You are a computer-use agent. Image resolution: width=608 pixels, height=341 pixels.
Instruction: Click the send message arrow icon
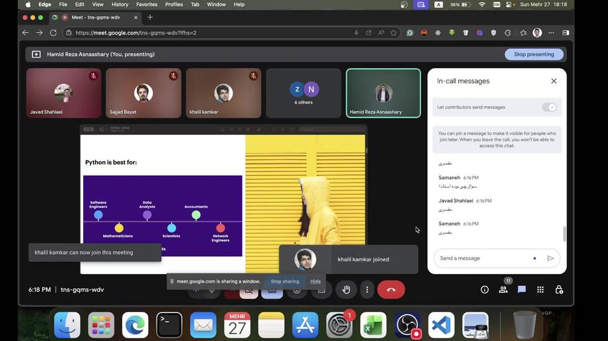click(550, 259)
